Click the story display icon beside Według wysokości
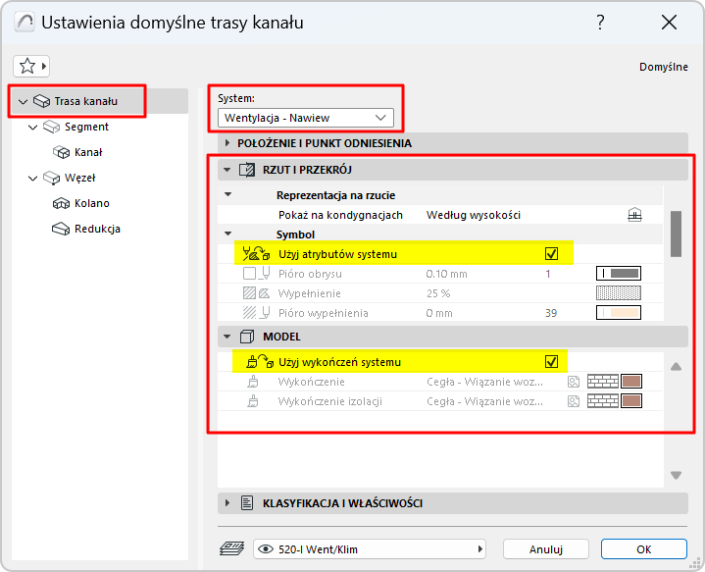 [x=634, y=215]
